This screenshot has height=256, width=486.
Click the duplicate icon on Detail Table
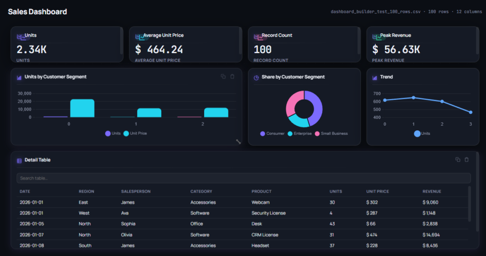(x=458, y=159)
